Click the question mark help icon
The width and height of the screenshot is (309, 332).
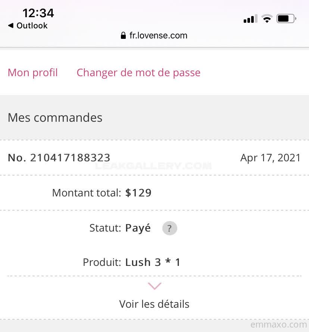tap(169, 228)
